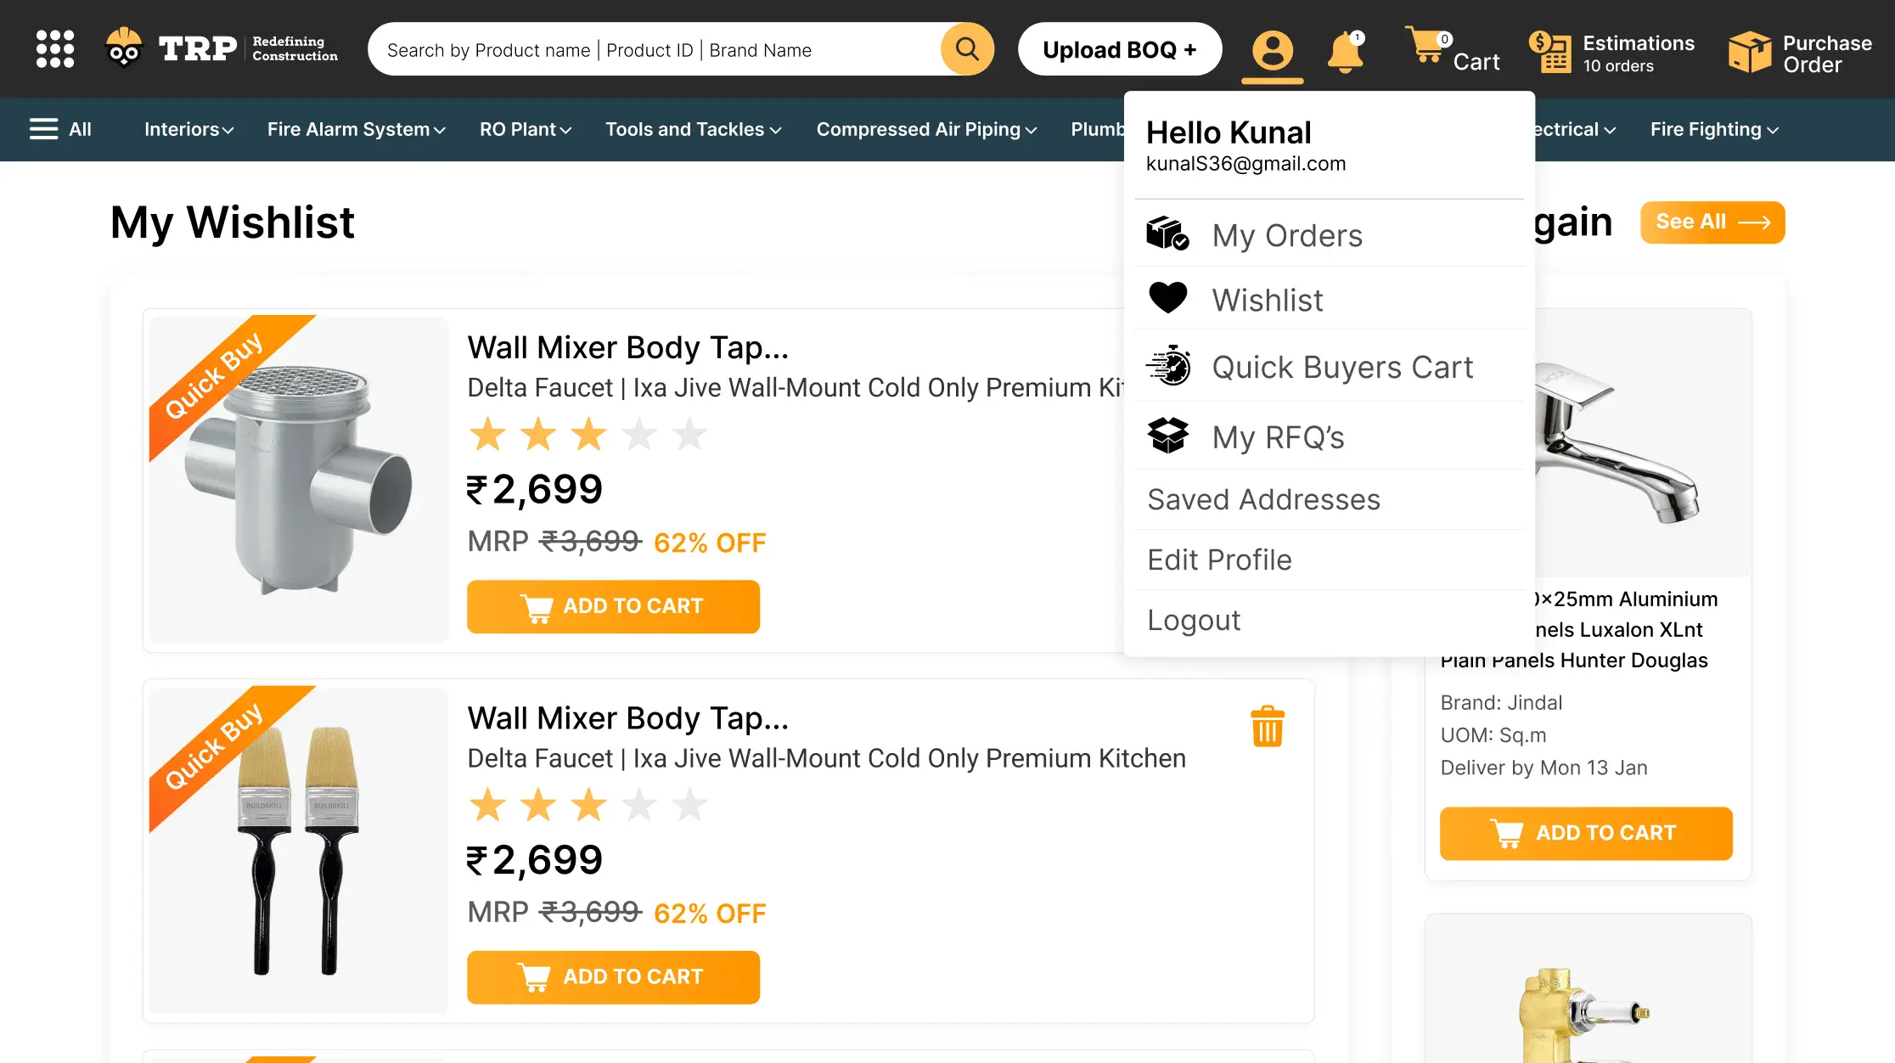The width and height of the screenshot is (1895, 1063).
Task: Click the See All button
Action: coord(1712,222)
